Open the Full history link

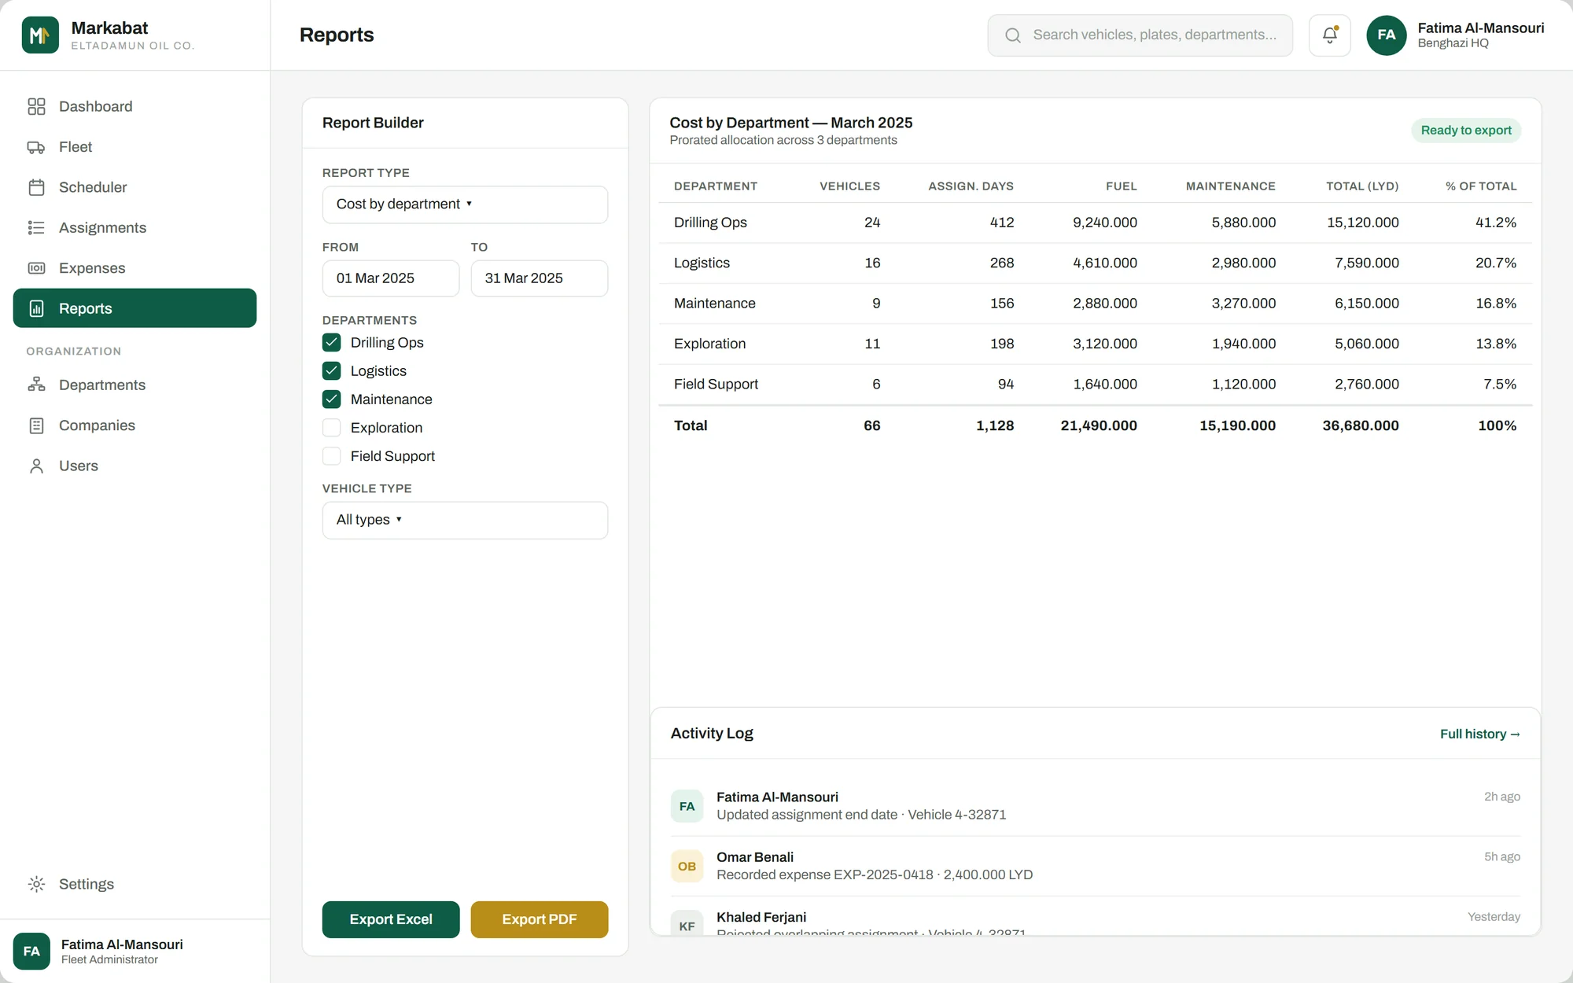[1479, 734]
